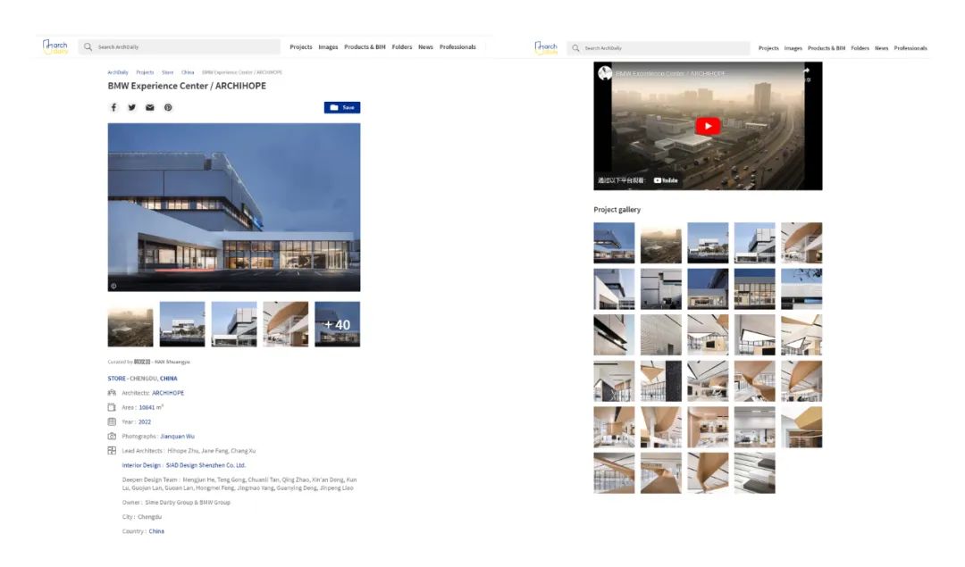965x567 pixels.
Task: Click the YouTube logo on the video
Action: click(x=666, y=180)
